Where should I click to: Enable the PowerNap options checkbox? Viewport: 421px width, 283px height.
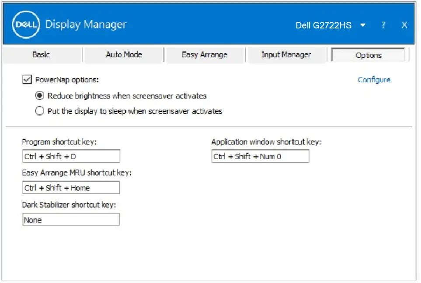[x=28, y=80]
